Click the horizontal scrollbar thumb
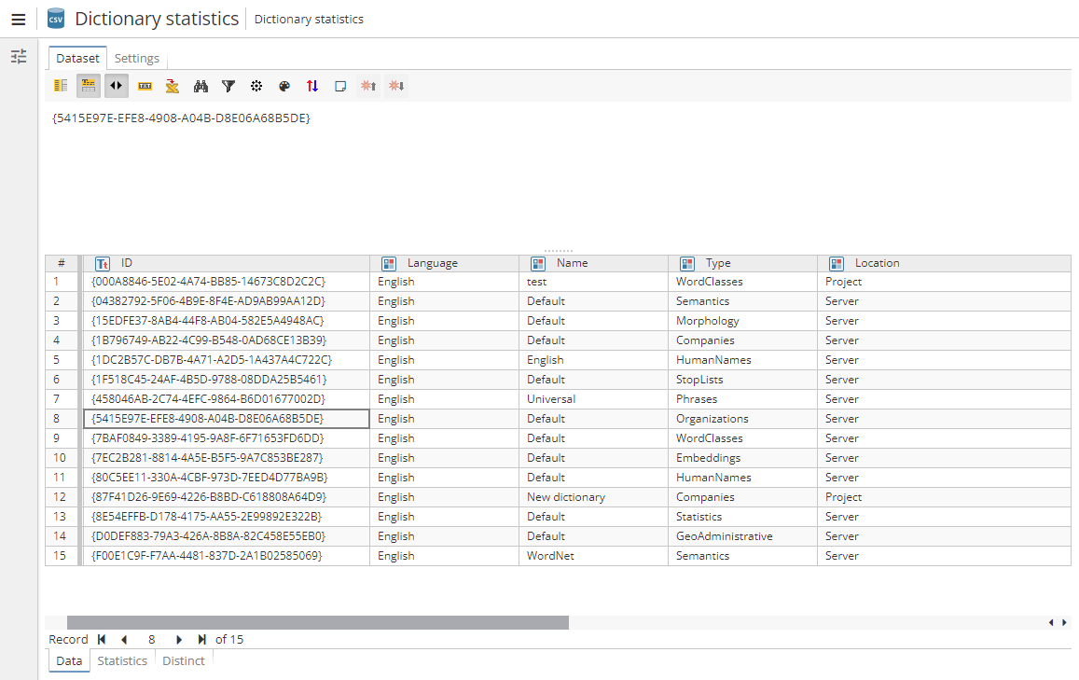Image resolution: width=1079 pixels, height=680 pixels. 317,622
